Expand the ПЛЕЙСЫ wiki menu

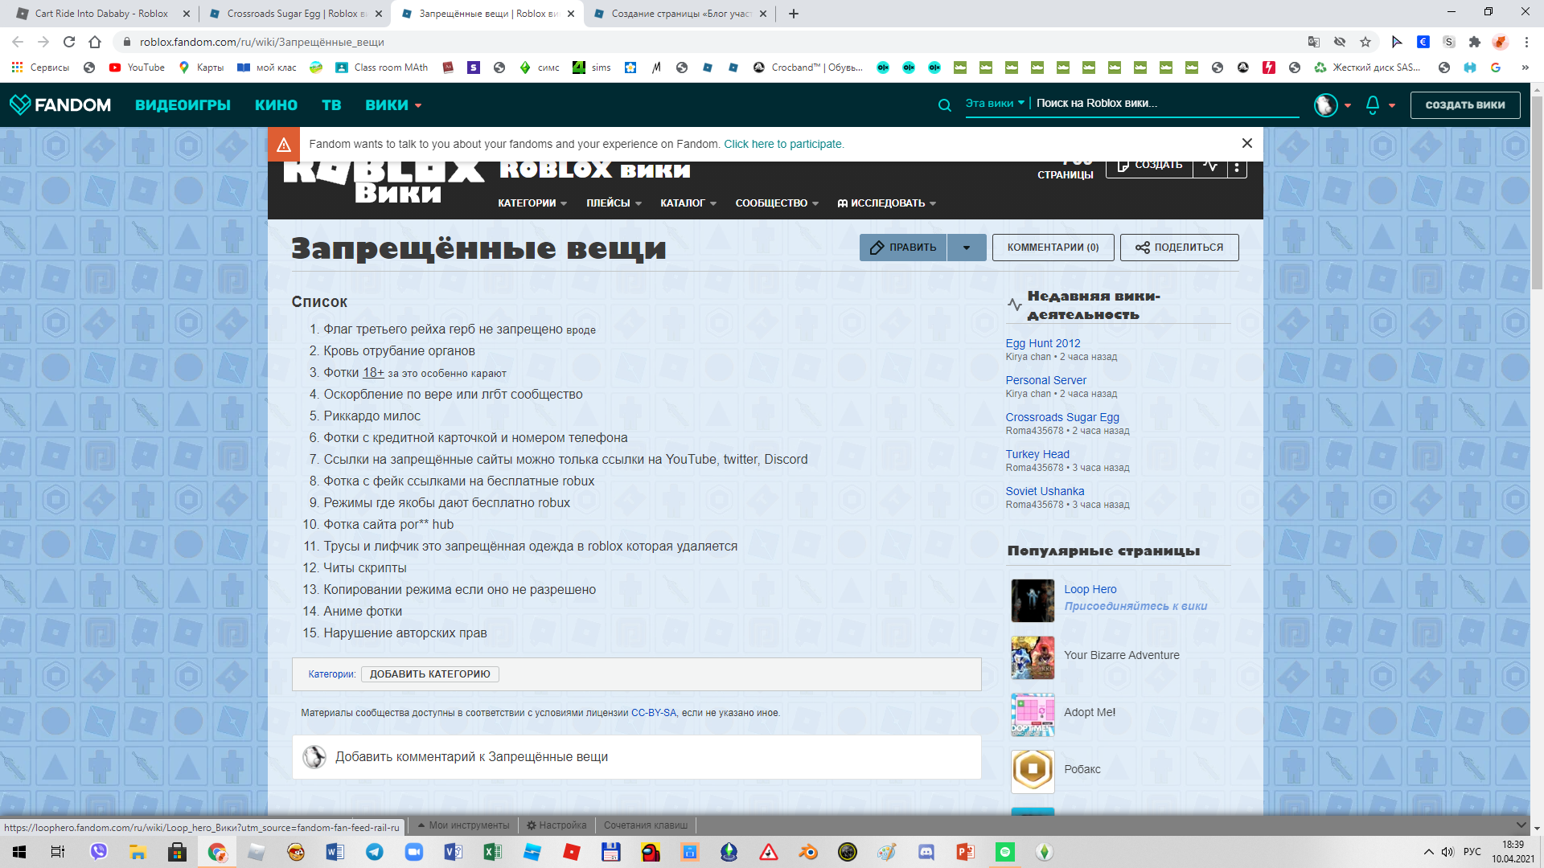point(614,203)
